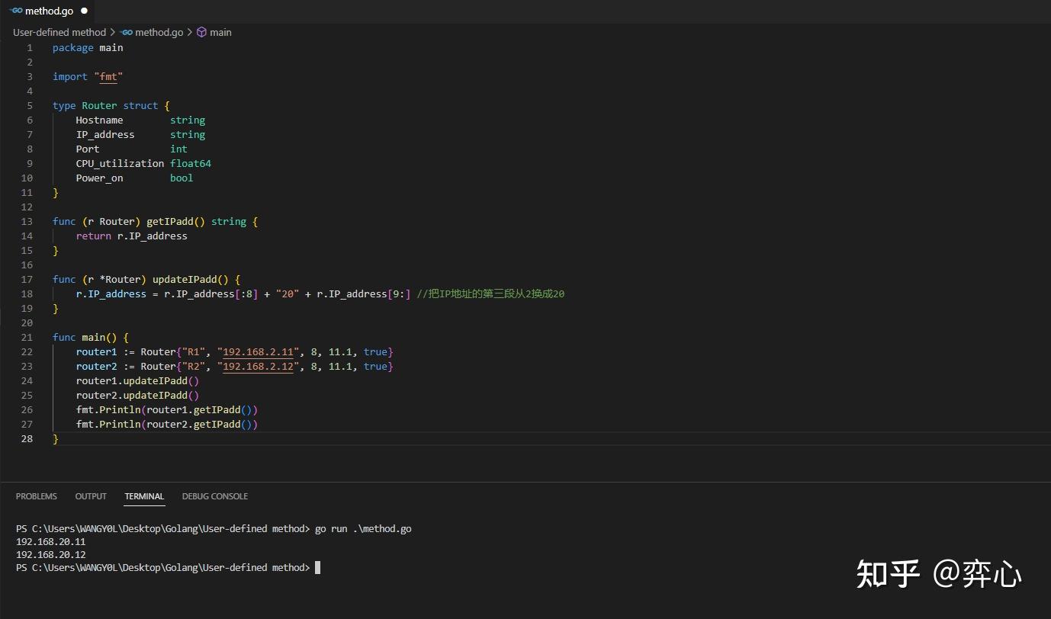The image size is (1051, 619).
Task: Click the CPU_utilization field name
Action: tap(120, 163)
